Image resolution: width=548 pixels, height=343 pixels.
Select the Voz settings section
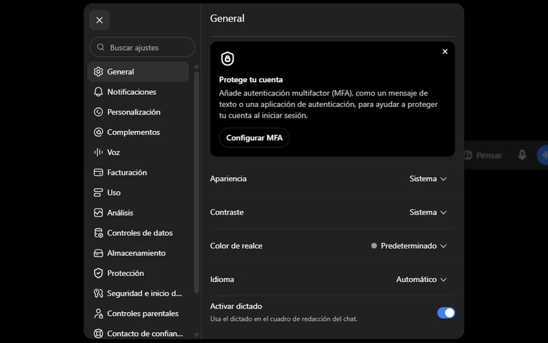click(138, 152)
